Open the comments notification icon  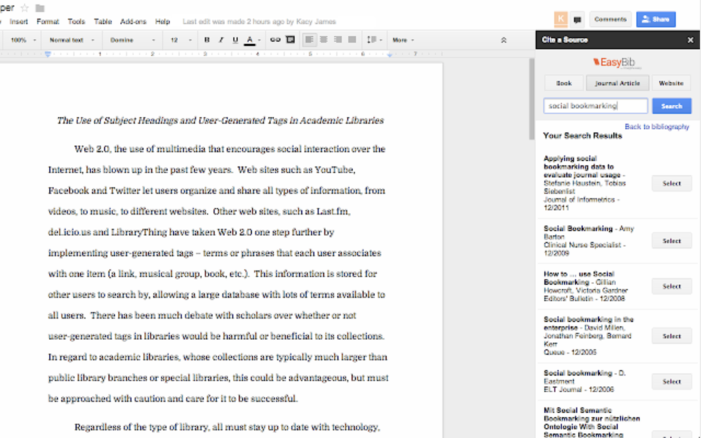click(x=578, y=18)
